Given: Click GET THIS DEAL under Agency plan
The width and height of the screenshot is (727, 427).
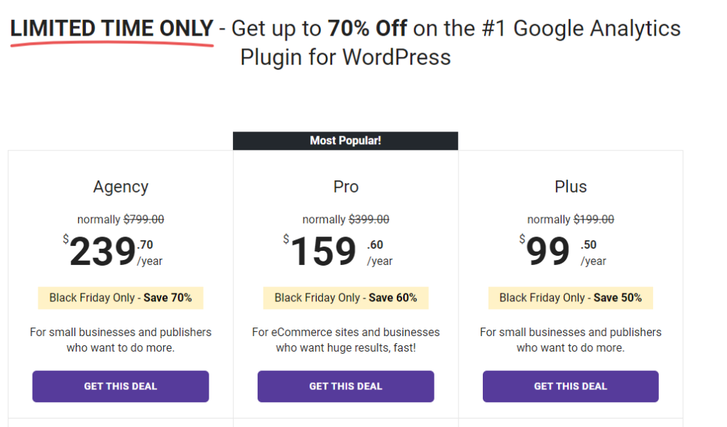Looking at the screenshot, I should (121, 387).
